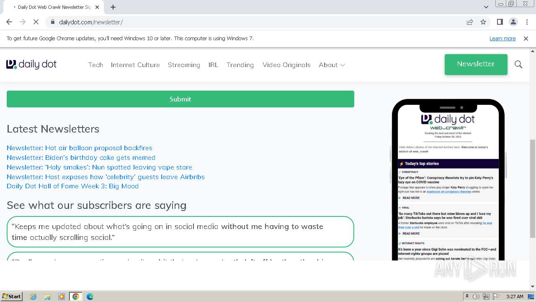Image resolution: width=536 pixels, height=302 pixels.
Task: Click the browser forward arrow
Action: [23, 22]
